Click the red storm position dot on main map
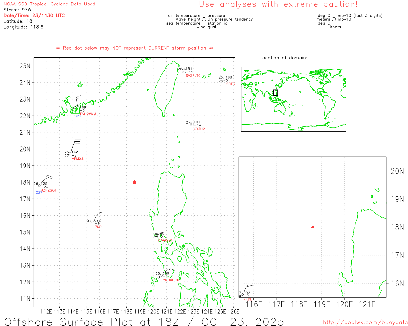This screenshot has width=408, height=326. (x=134, y=182)
